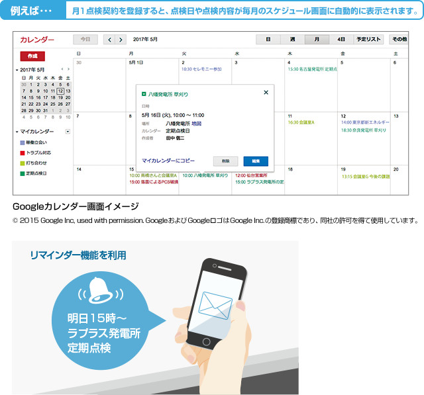Select day 31 in mini calendar
The width and height of the screenshot is (424, 395).
click(46, 110)
